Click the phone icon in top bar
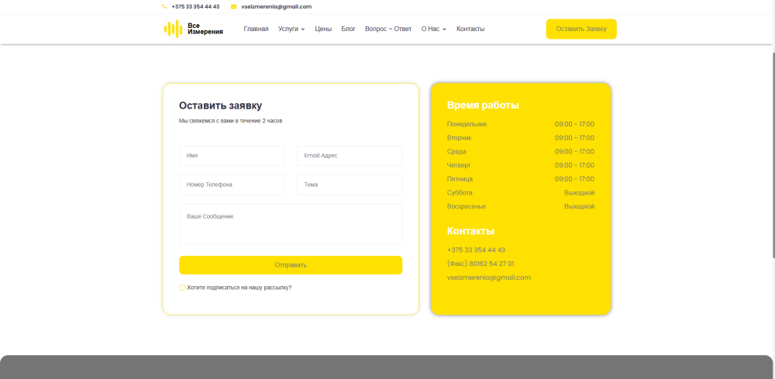The height and width of the screenshot is (379, 775). 164,6
